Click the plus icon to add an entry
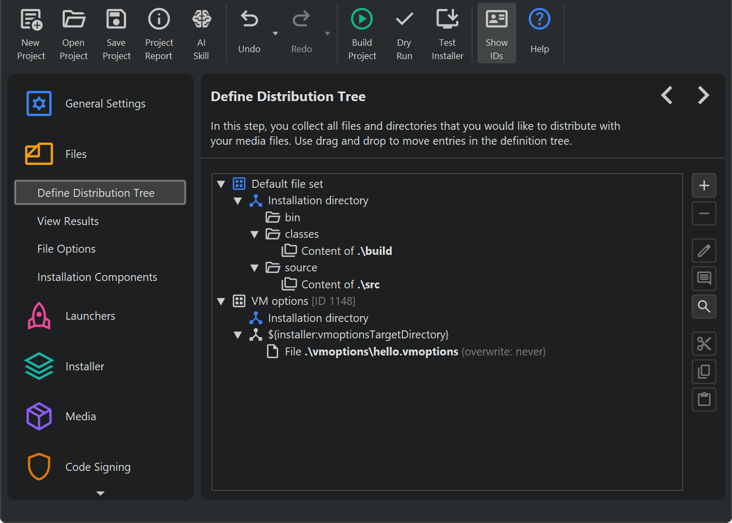 click(704, 186)
